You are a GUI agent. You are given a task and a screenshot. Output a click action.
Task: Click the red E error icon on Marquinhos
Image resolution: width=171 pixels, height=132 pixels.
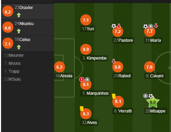82,79
